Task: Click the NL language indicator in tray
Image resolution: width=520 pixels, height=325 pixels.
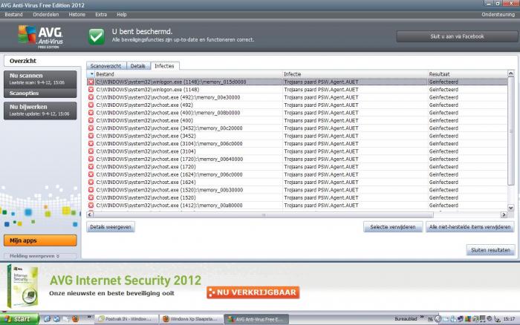Action: point(430,319)
